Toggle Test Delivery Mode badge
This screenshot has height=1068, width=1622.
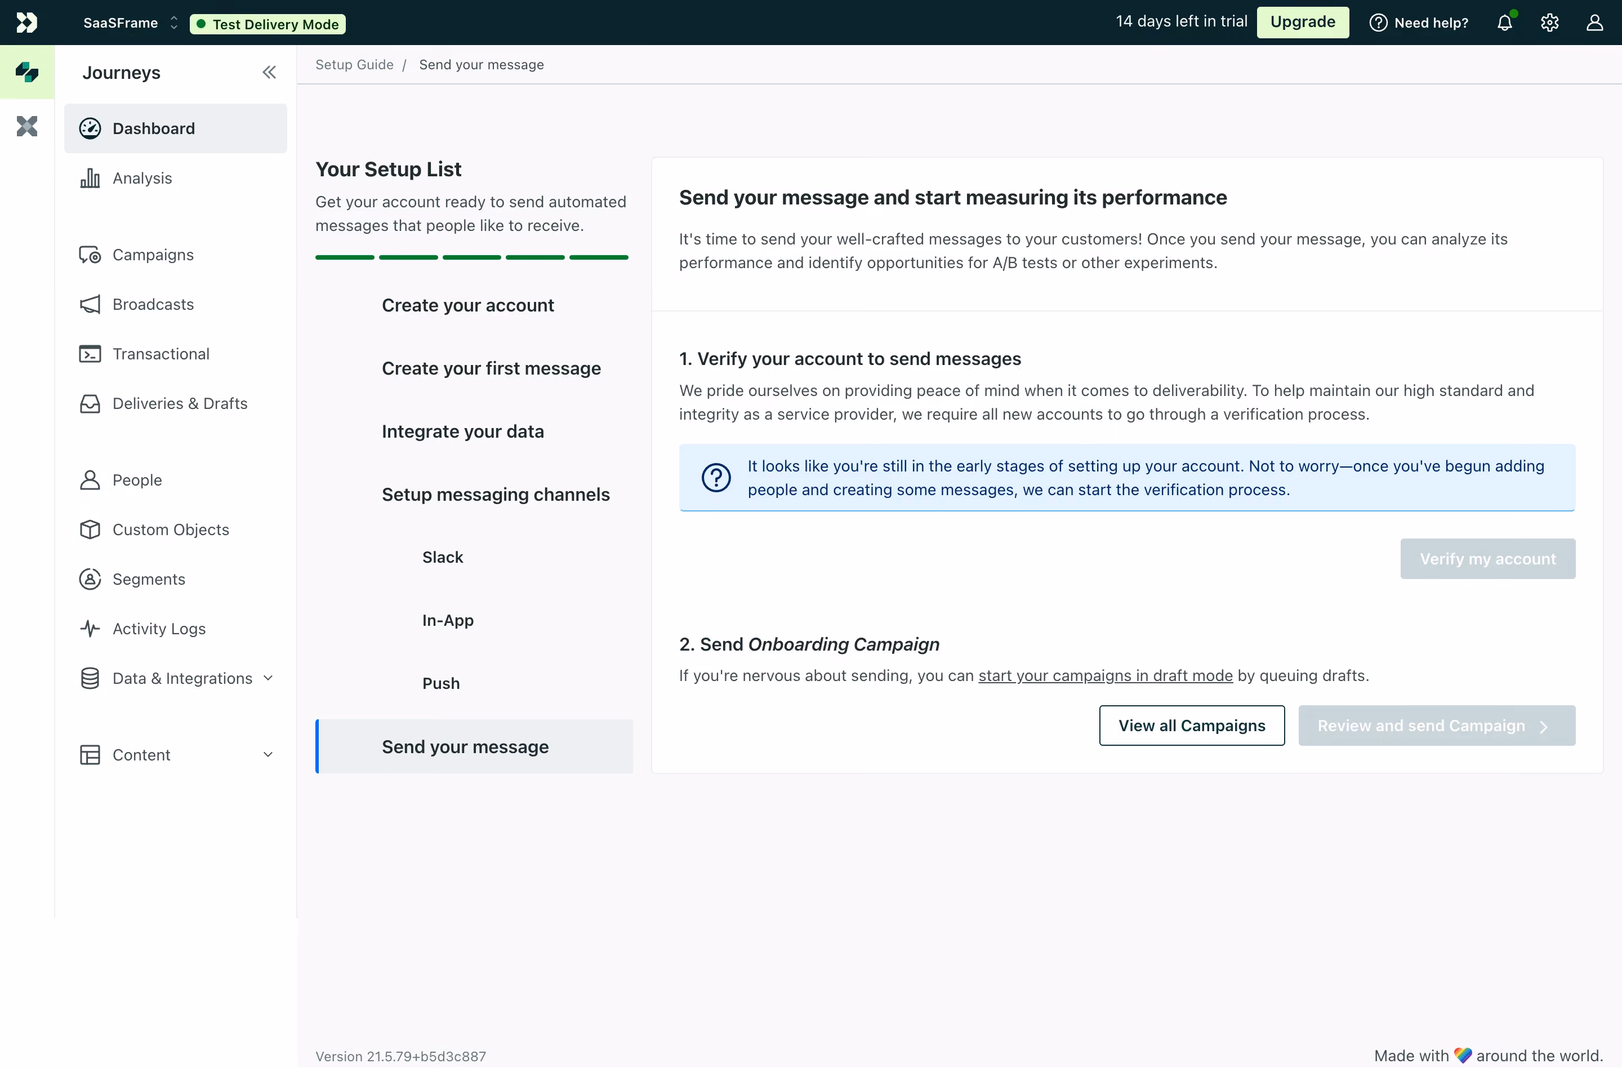(x=268, y=24)
